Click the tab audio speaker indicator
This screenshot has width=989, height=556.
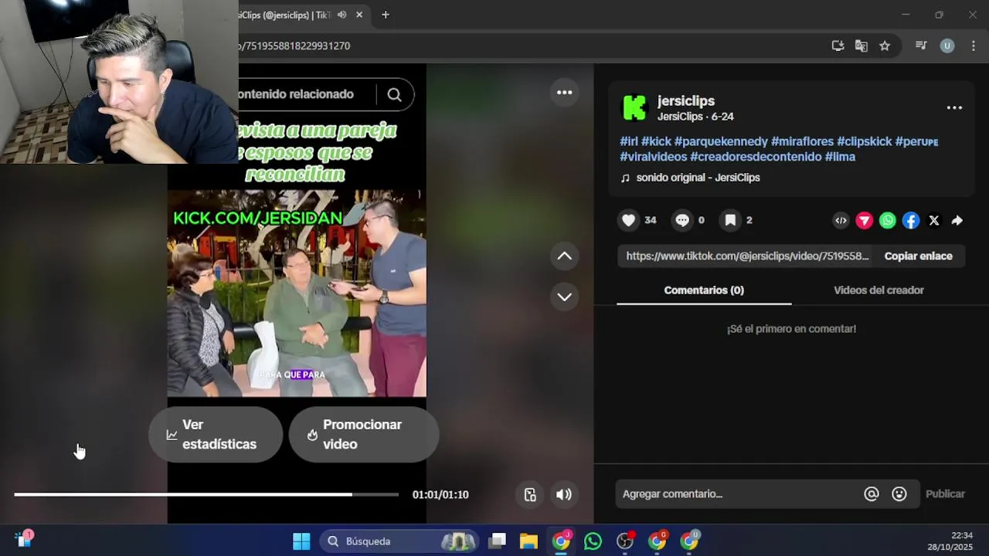(342, 15)
